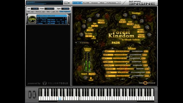The height and width of the screenshot is (103, 183).
Task: Toggle the Close Keyboard button
Action: coord(65,11)
